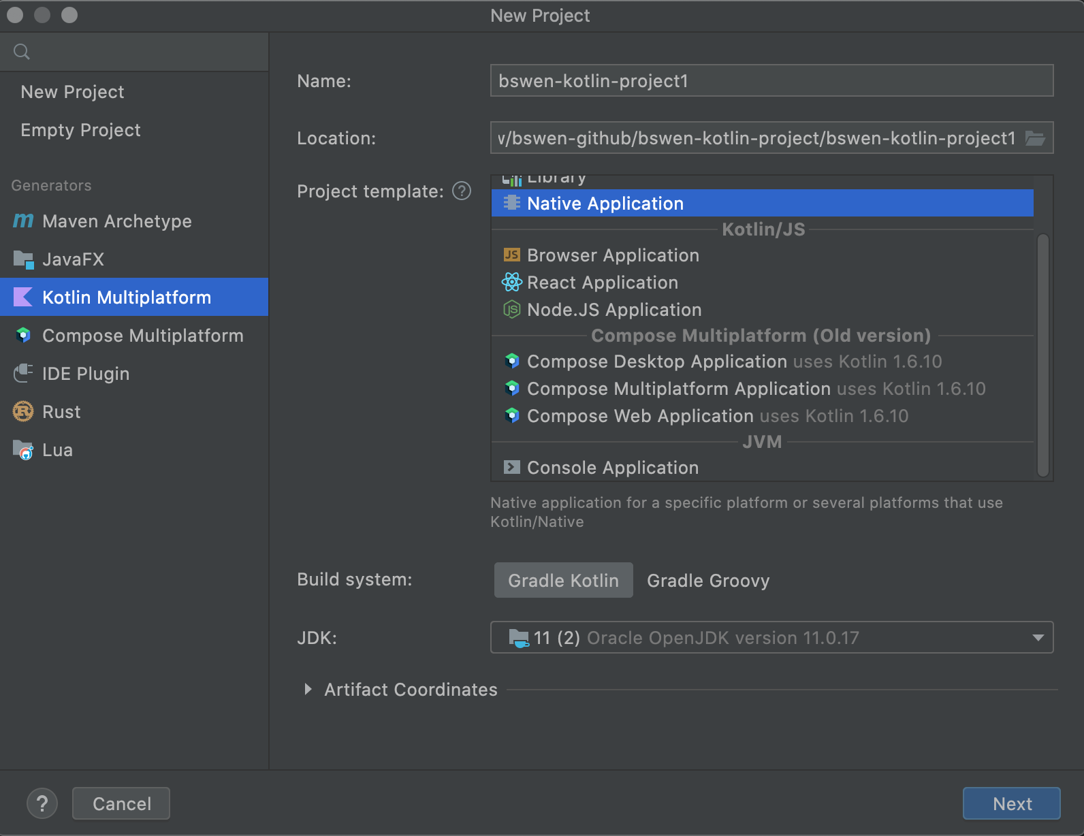
Task: Click the Native Application chip icon
Action: (511, 203)
